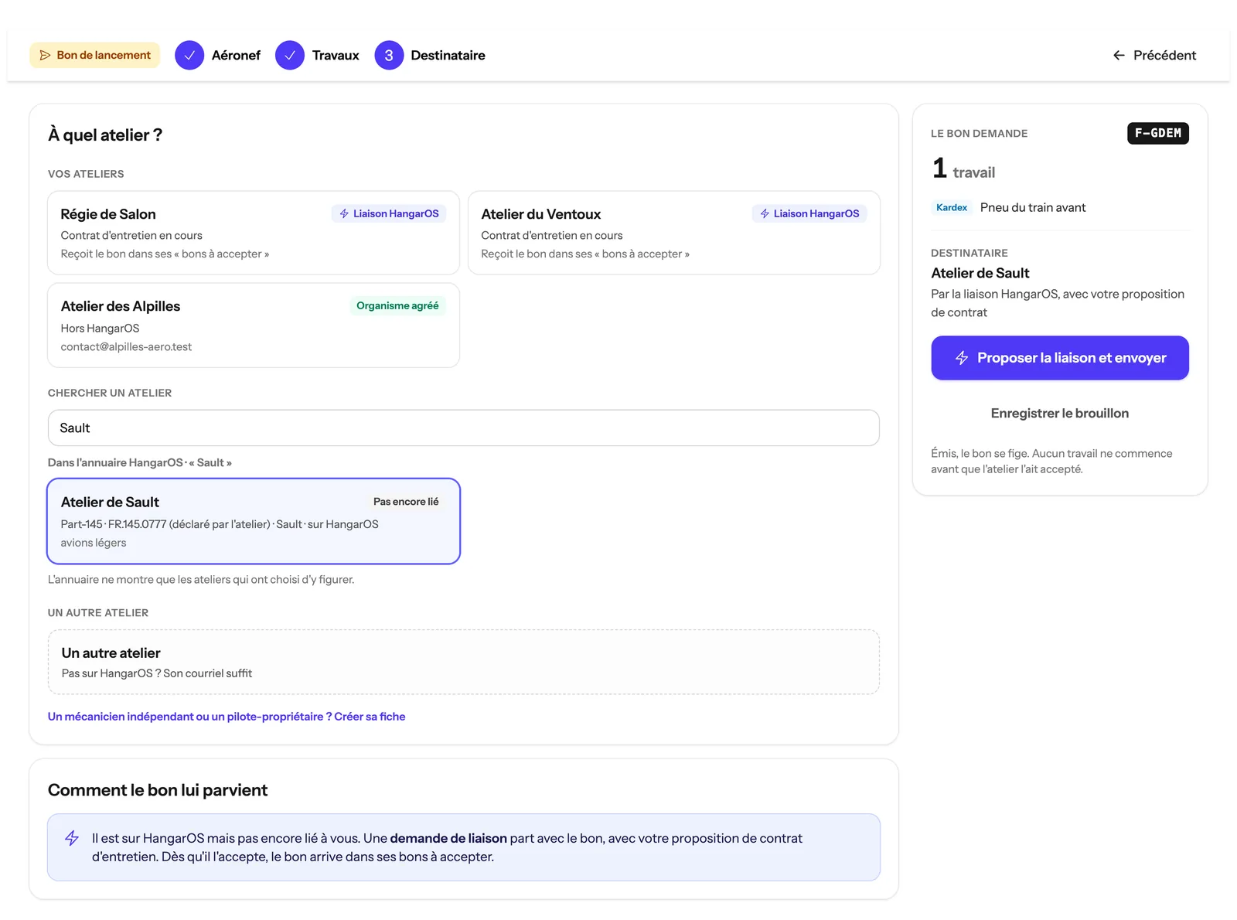
Task: Click the lightning icon in Régie de Salon badge
Action: 344,213
